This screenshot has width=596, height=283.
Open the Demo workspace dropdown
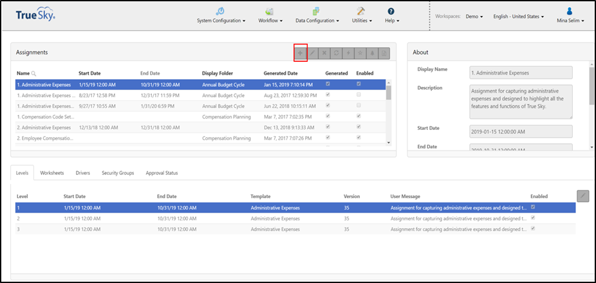[x=474, y=17]
